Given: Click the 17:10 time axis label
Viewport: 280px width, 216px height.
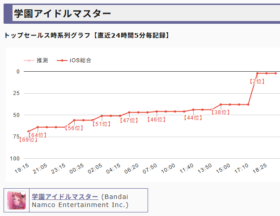Looking at the screenshot, I should [x=241, y=168].
